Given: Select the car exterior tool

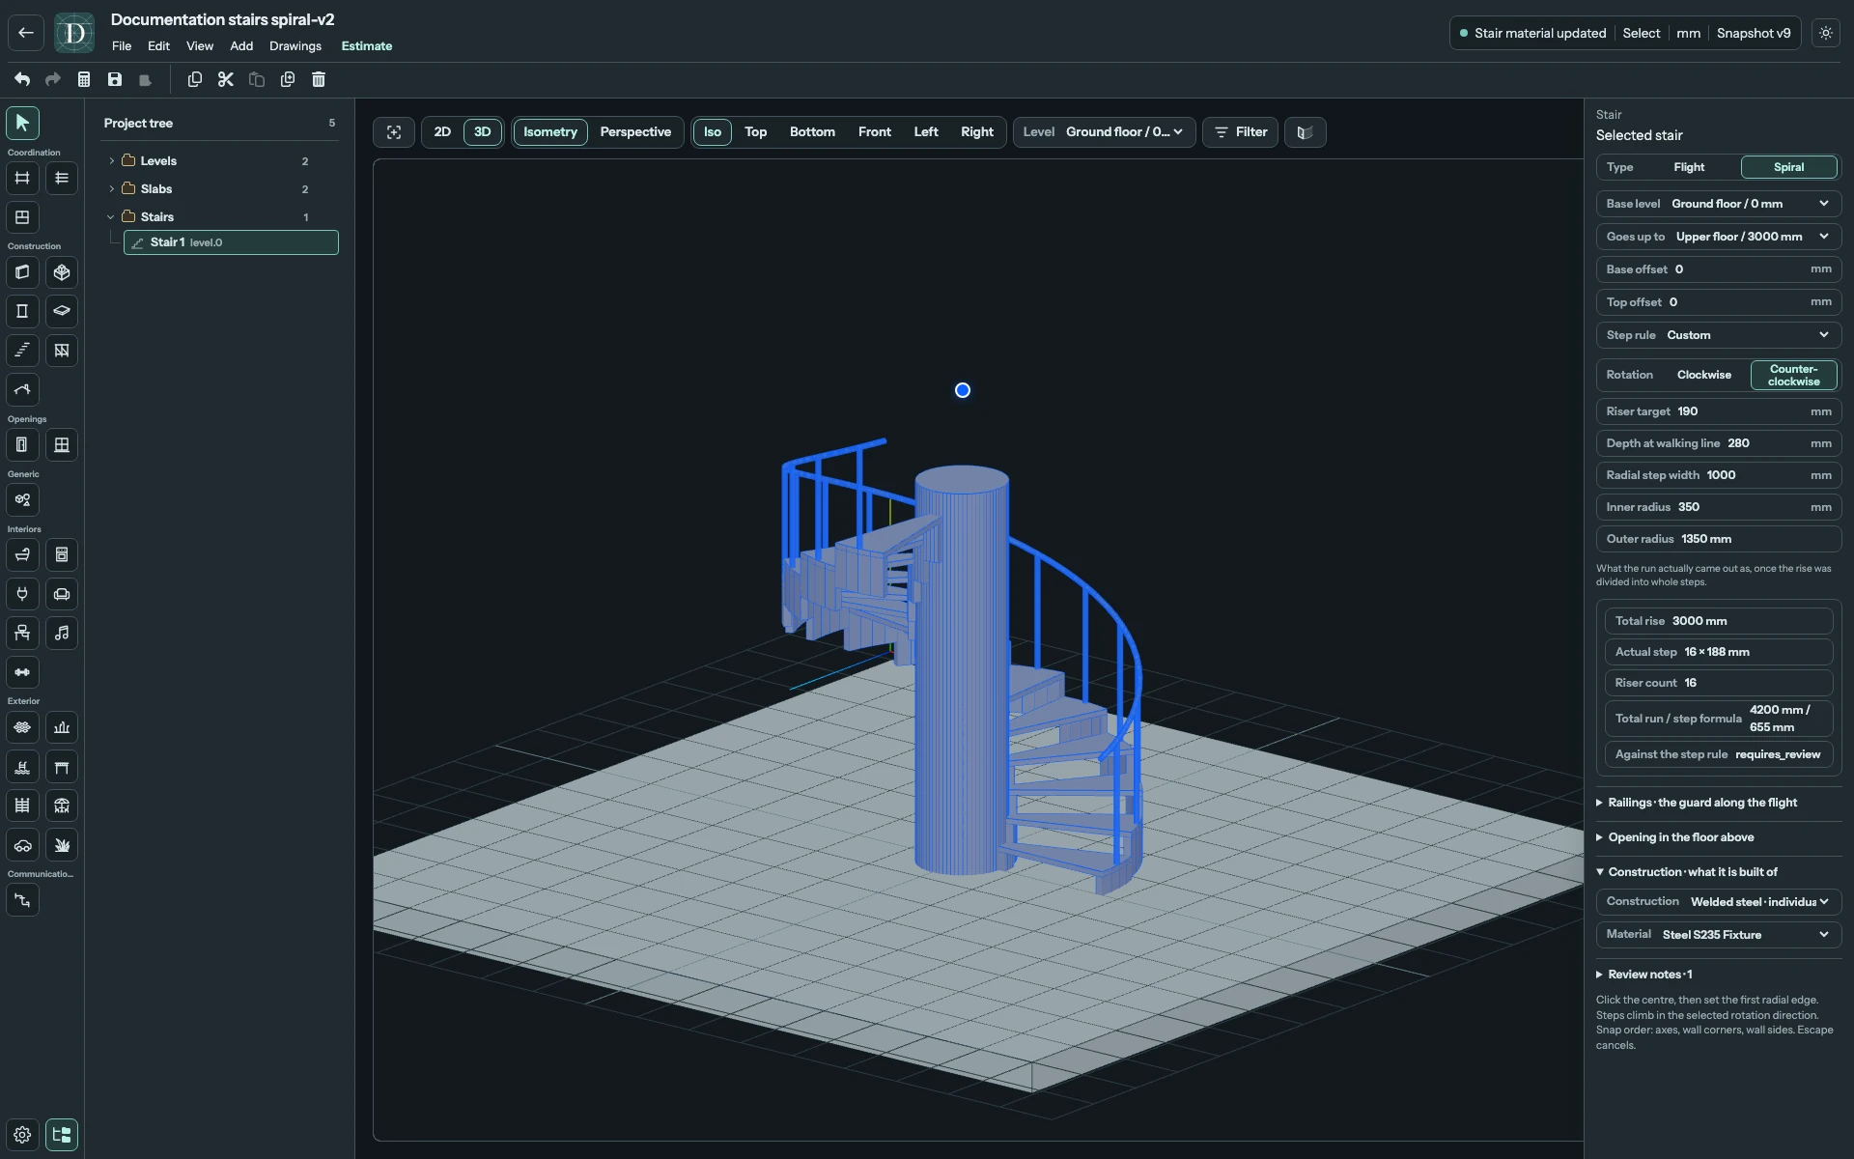Looking at the screenshot, I should (22, 845).
